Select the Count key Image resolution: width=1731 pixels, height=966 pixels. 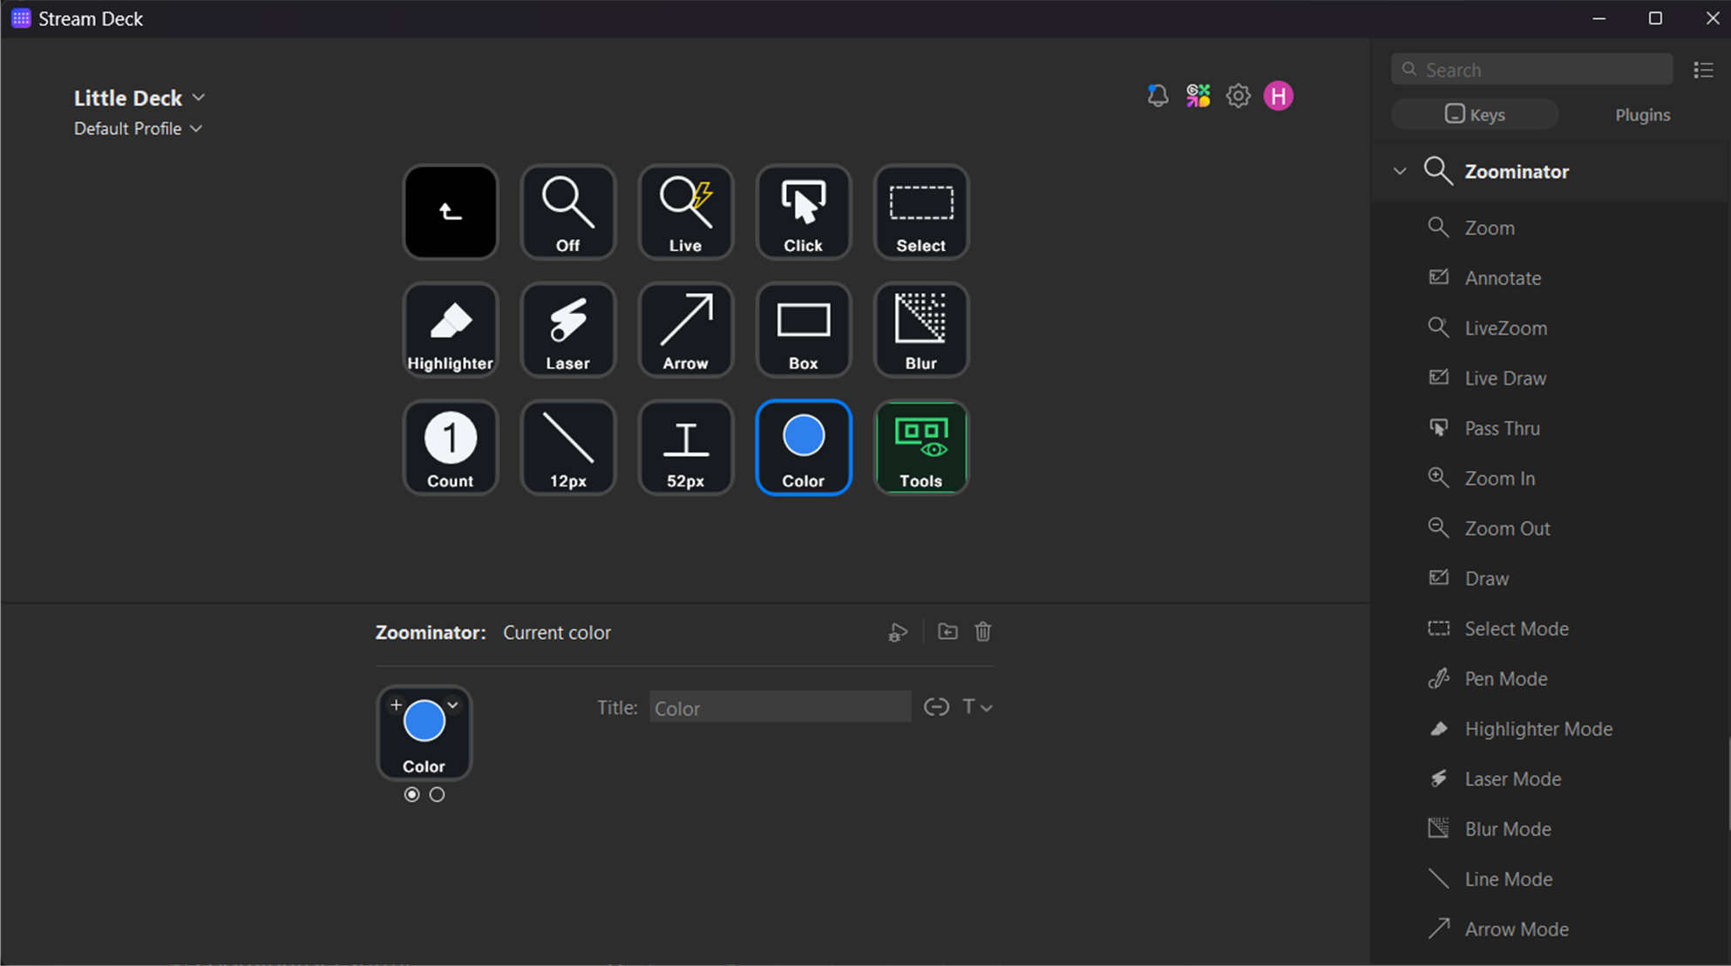coord(450,447)
